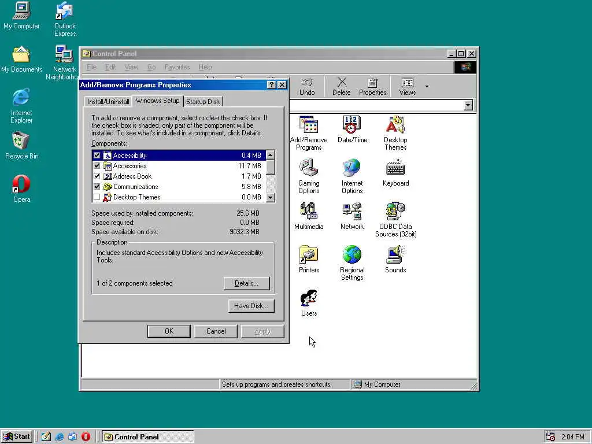
Task: Open the Favorites menu in Control Panel
Action: 177,67
